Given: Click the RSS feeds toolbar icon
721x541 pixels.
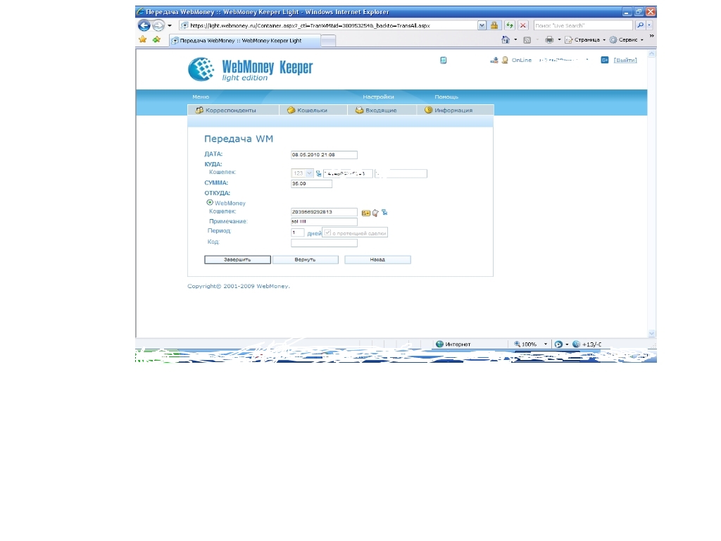Looking at the screenshot, I should coord(527,40).
